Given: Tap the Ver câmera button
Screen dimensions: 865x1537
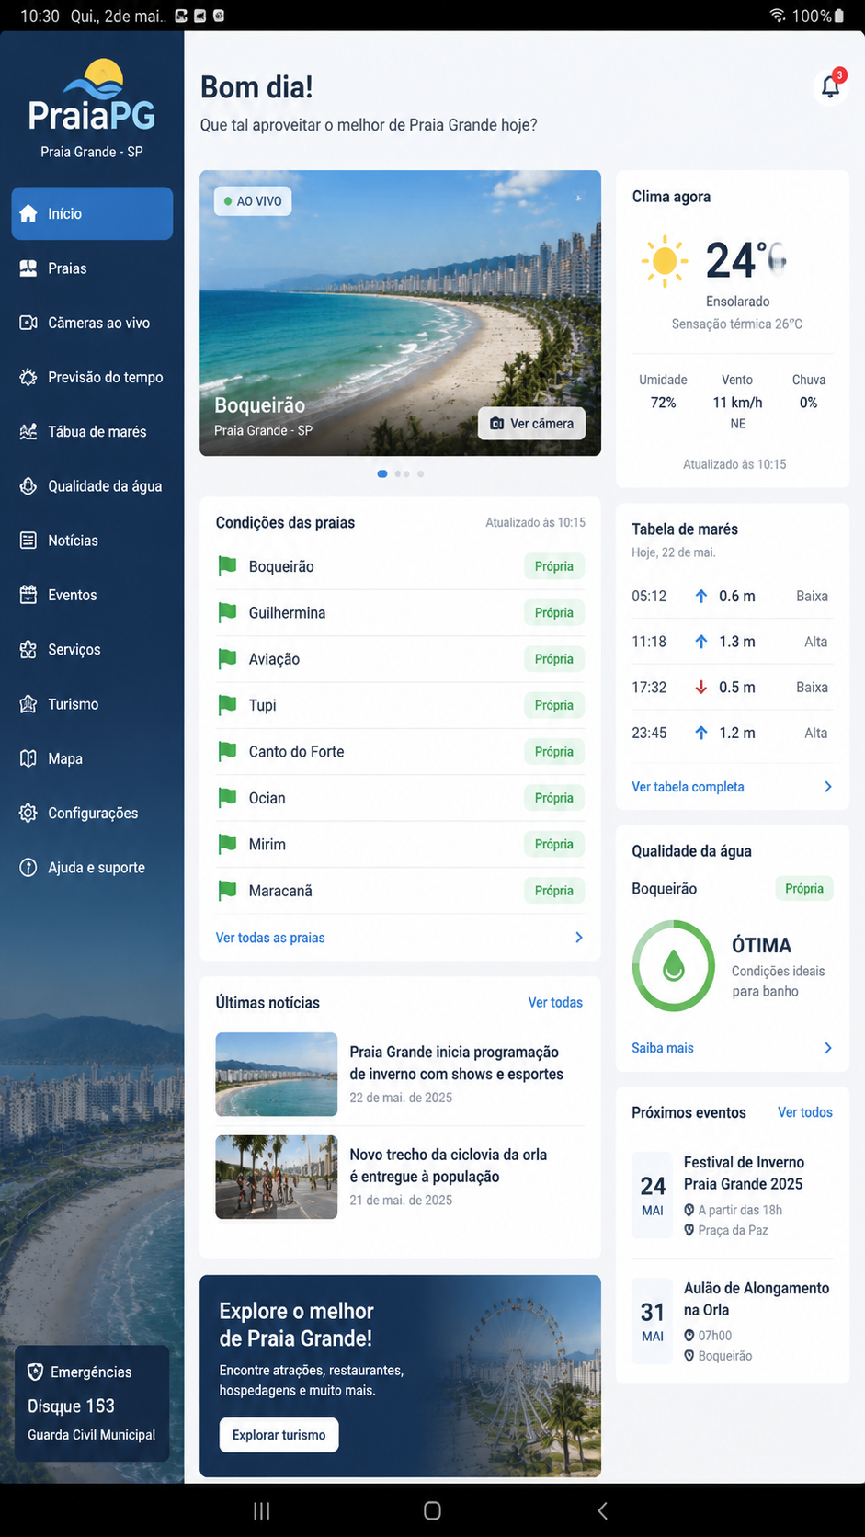Looking at the screenshot, I should coord(531,424).
